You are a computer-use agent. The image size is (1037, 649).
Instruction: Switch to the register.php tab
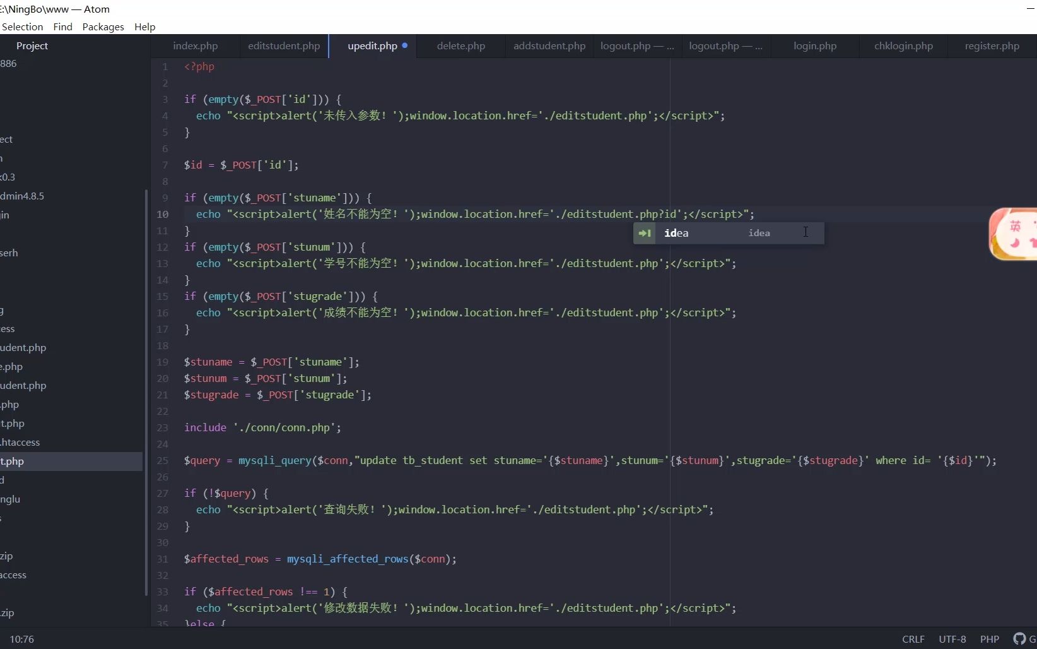coord(992,45)
